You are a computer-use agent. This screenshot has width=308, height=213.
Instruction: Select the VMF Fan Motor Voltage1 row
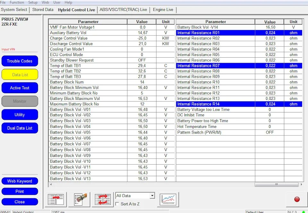[x=111, y=27]
